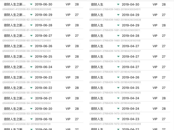
Task: Open the 敛财人生 entry dated 2019-04-30
Action: tap(97, 5)
